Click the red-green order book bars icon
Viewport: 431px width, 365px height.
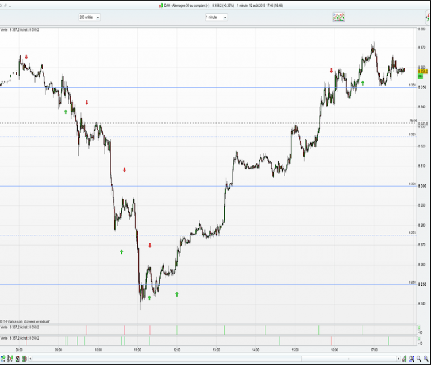click(24, 359)
